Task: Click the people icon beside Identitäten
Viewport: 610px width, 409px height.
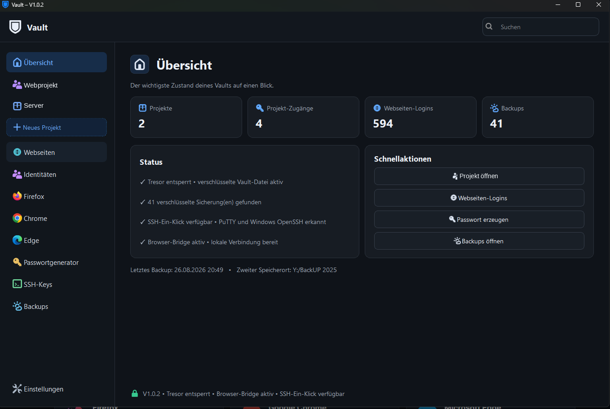Action: pos(17,174)
